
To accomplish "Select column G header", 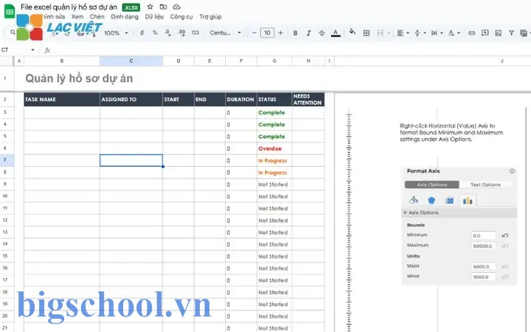I will pyautogui.click(x=274, y=61).
